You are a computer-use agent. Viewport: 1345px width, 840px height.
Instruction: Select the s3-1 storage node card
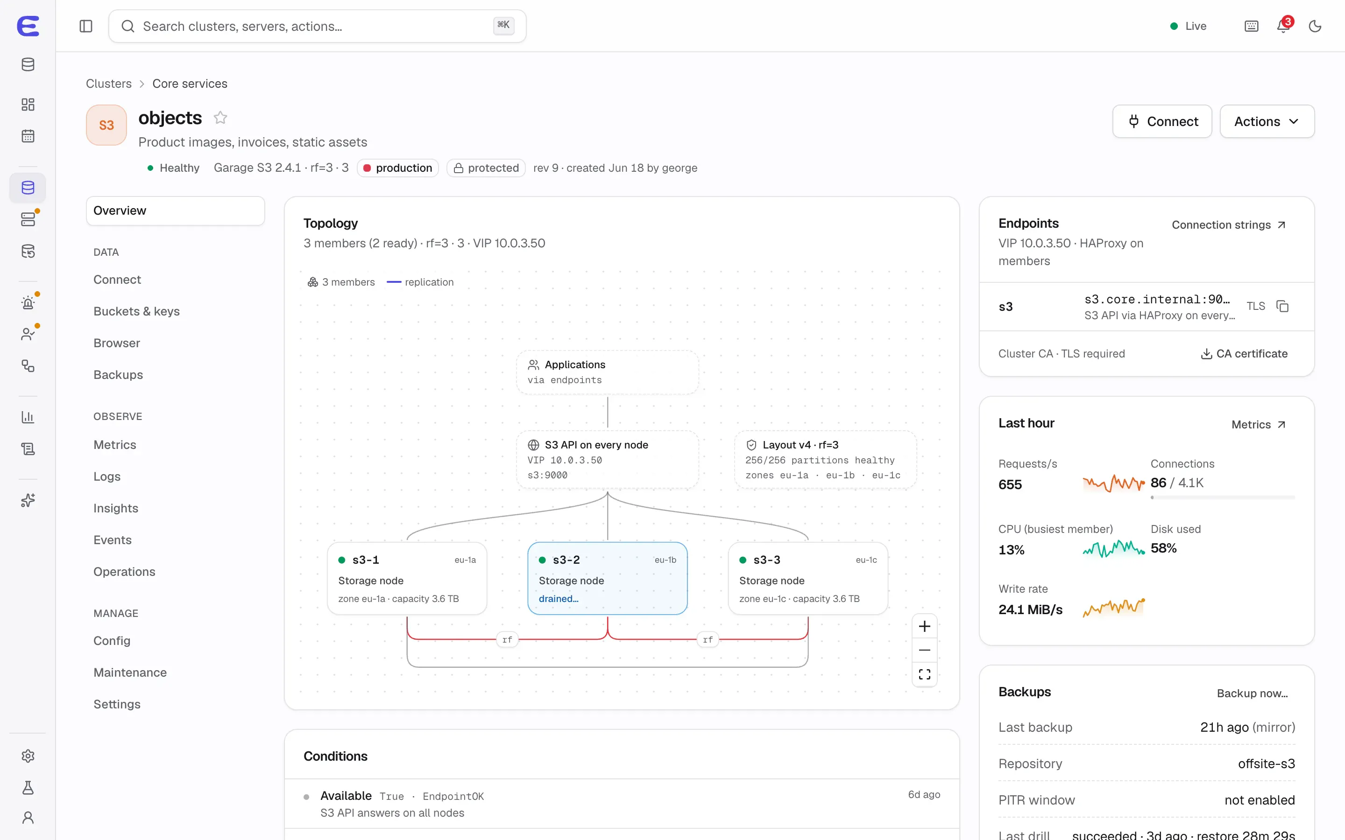(407, 578)
